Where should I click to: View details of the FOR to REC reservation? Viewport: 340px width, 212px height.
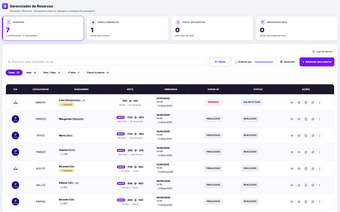point(292,169)
